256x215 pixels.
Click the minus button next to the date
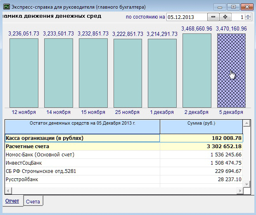click(213, 17)
